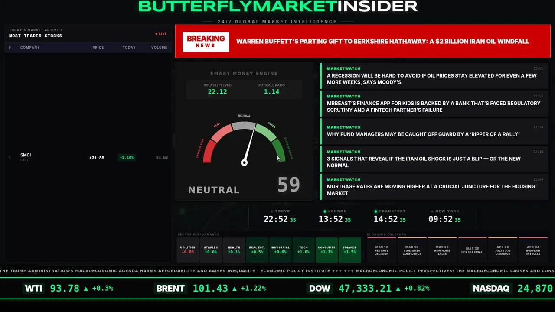Open the 'Ripper of a Rally' headline
The height and width of the screenshot is (312, 555).
434,131
